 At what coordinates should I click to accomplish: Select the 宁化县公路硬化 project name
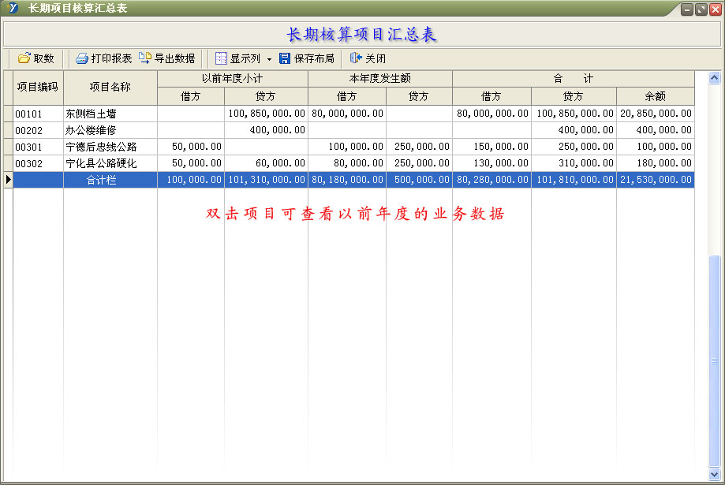coord(110,164)
